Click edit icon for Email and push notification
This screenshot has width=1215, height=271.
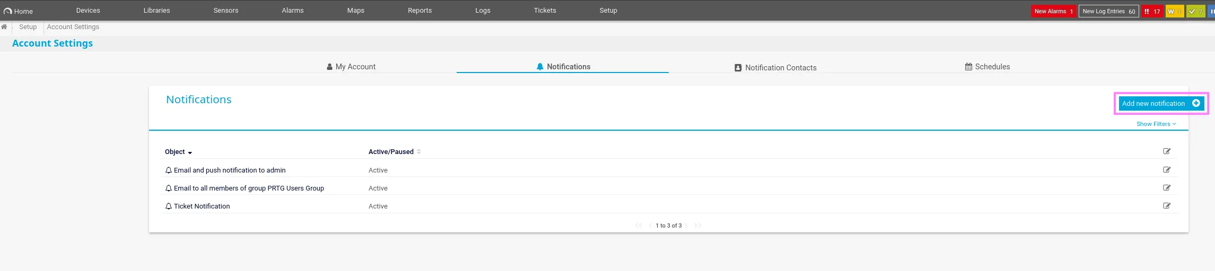pyautogui.click(x=1166, y=170)
